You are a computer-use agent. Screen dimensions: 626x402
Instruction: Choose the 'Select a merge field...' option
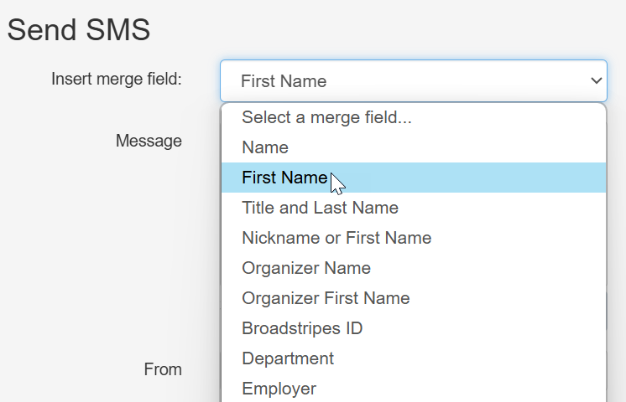(414, 117)
